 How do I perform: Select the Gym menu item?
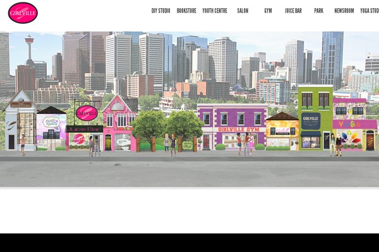click(x=268, y=11)
